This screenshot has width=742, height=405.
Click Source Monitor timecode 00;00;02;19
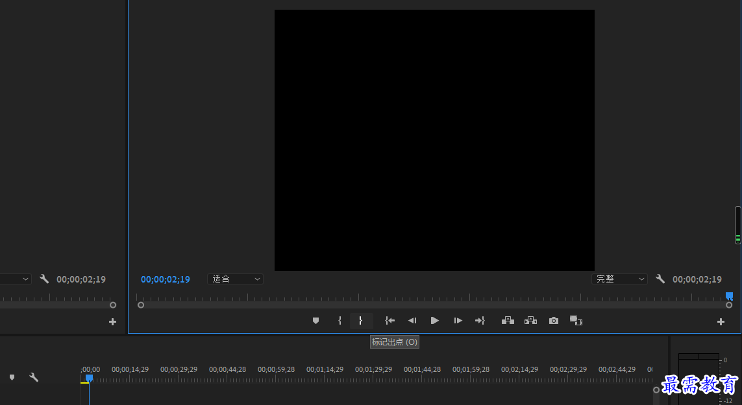[x=81, y=279]
